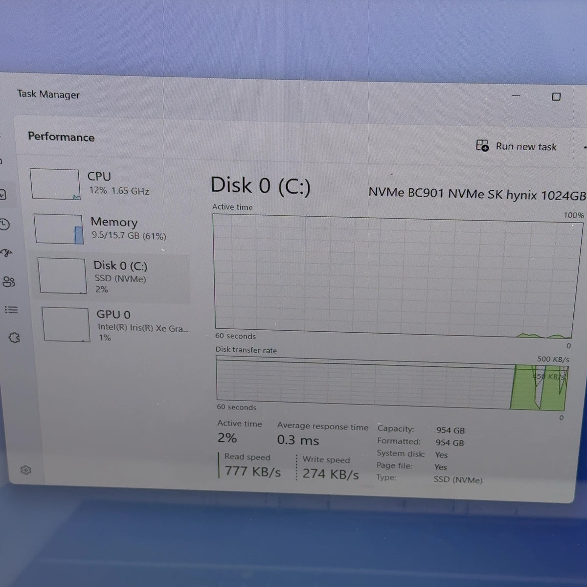
Task: Click the "777 KB/s" read speed value
Action: click(253, 472)
